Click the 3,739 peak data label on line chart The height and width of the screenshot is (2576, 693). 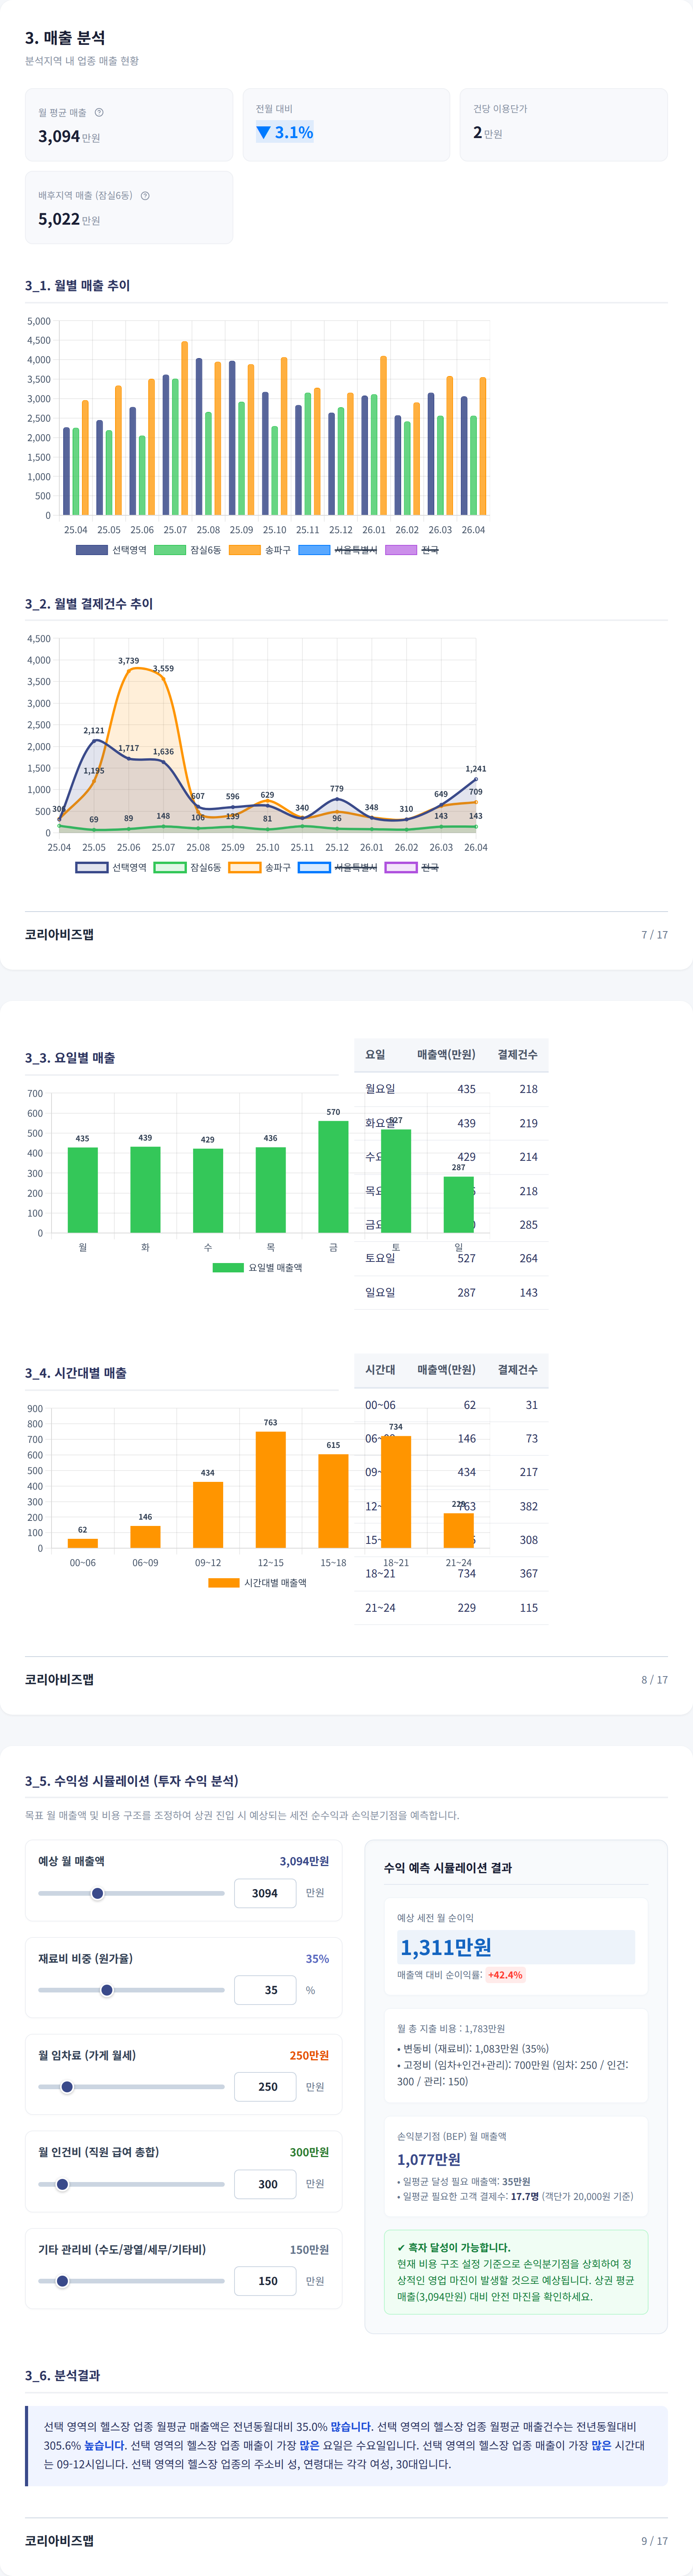pyautogui.click(x=128, y=661)
